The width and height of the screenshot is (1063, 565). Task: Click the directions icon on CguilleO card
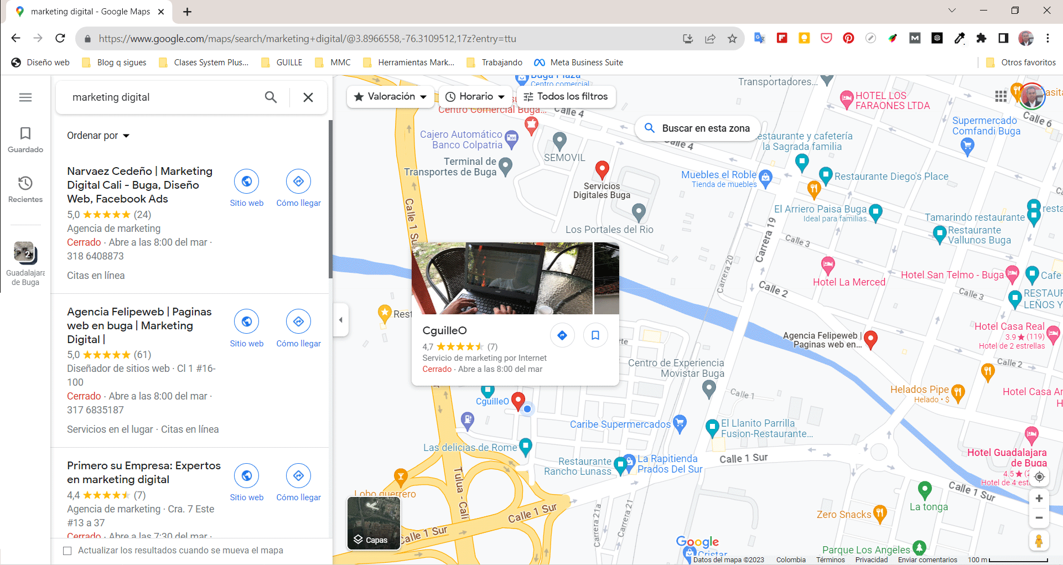click(x=562, y=335)
